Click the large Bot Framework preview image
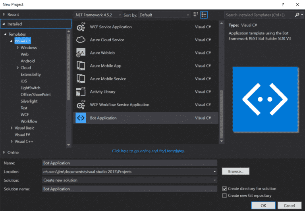 [265, 99]
